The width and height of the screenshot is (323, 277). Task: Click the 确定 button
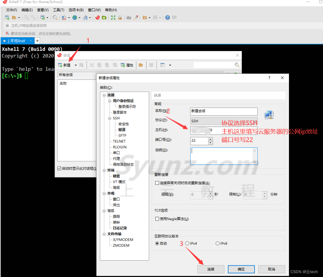coord(241,269)
